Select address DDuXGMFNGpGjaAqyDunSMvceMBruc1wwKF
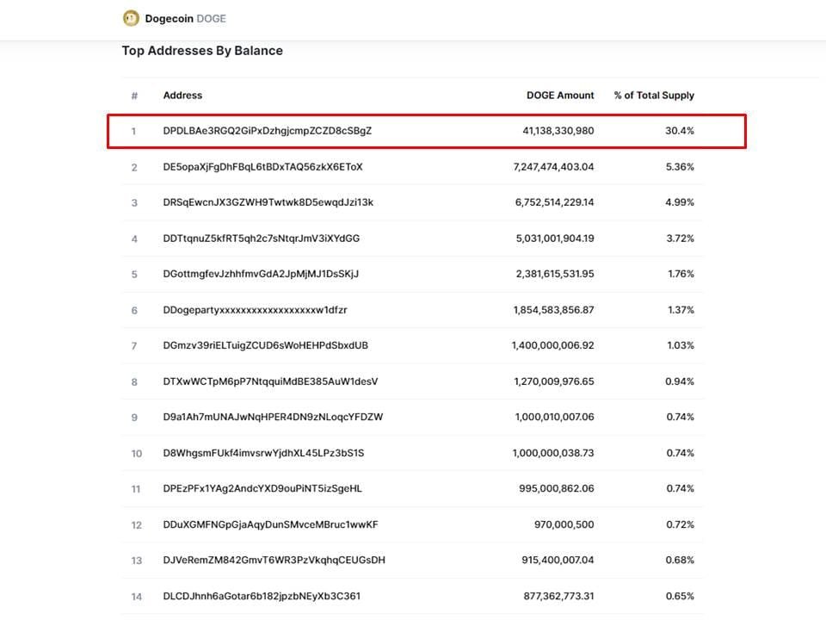Image resolution: width=826 pixels, height=620 pixels. tap(260, 524)
